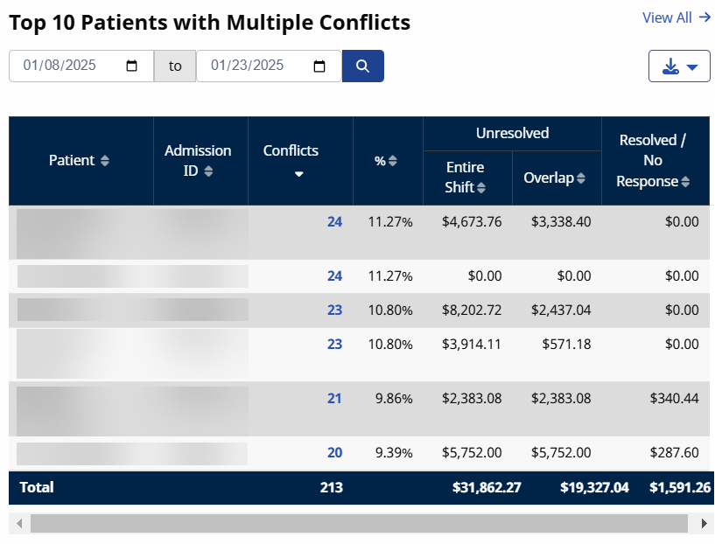The image size is (715, 544).
Task: Sort table by Admission ID column
Action: [208, 171]
